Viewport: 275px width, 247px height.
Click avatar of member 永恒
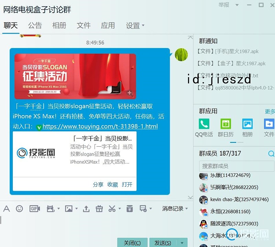pyautogui.click(x=203, y=212)
